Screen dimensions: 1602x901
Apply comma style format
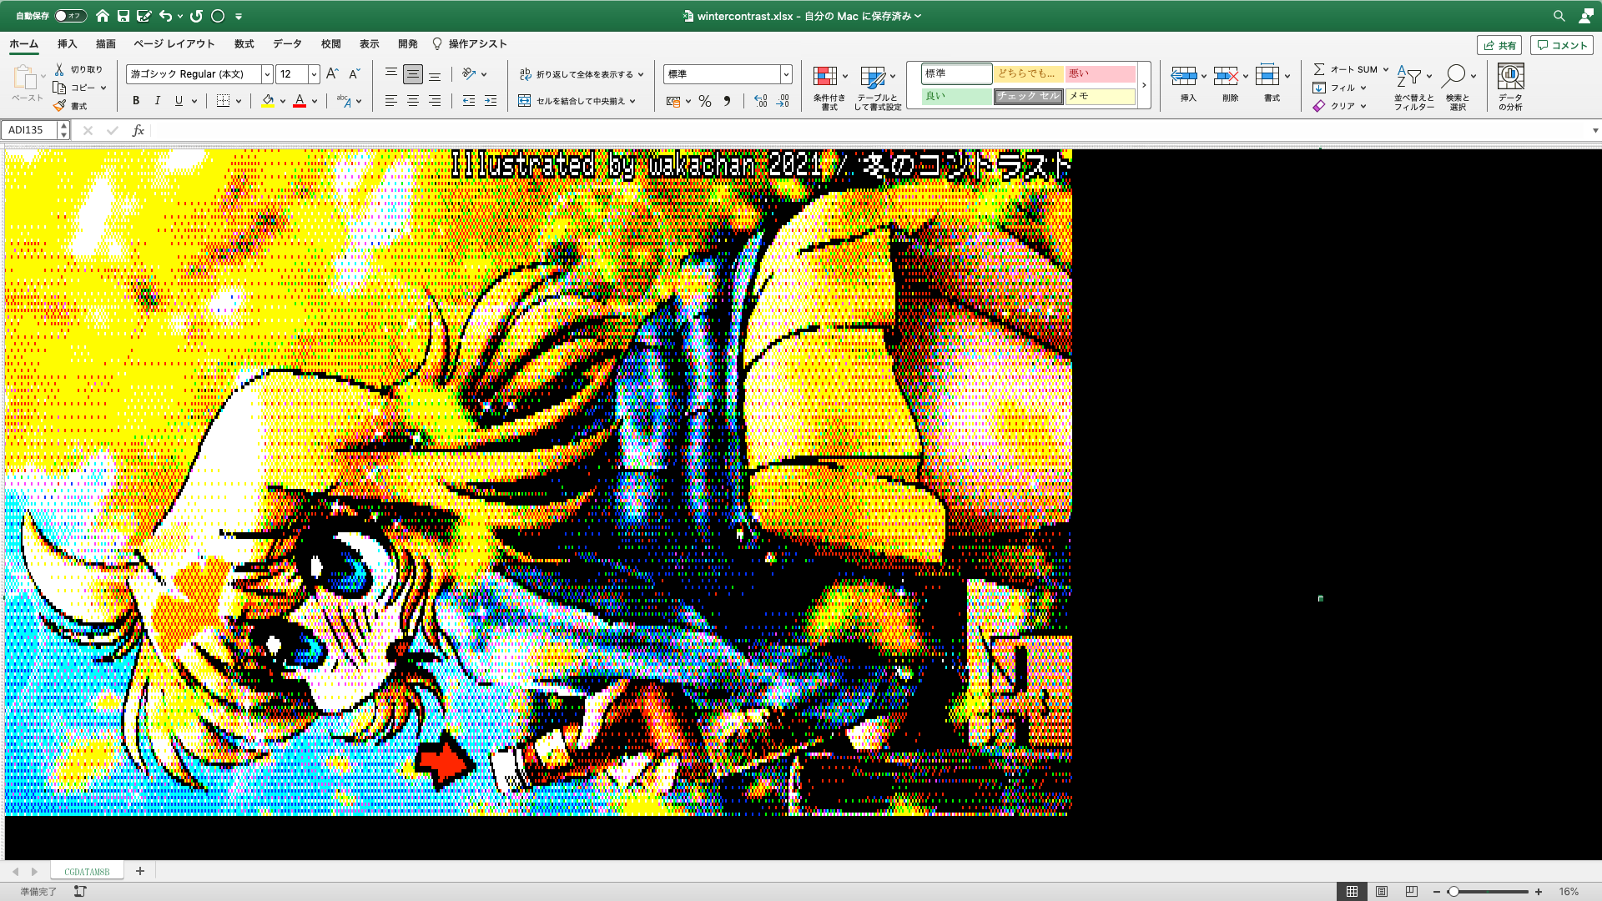727,101
